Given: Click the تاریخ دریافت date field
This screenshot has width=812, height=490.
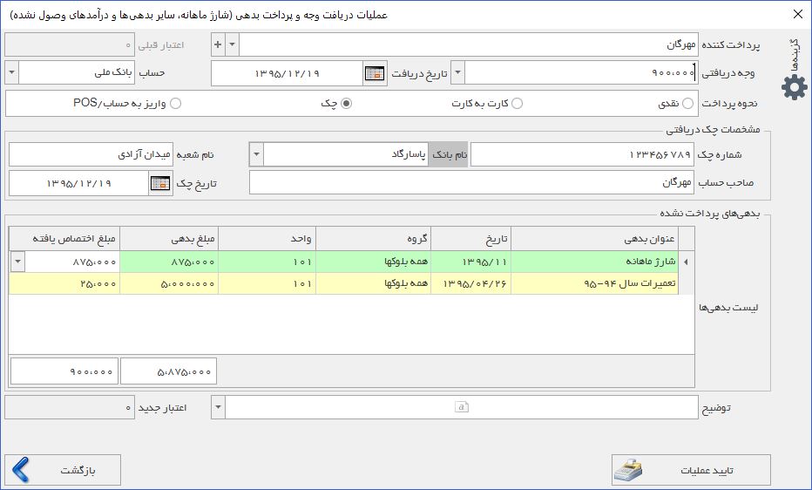Looking at the screenshot, I should coord(287,73).
